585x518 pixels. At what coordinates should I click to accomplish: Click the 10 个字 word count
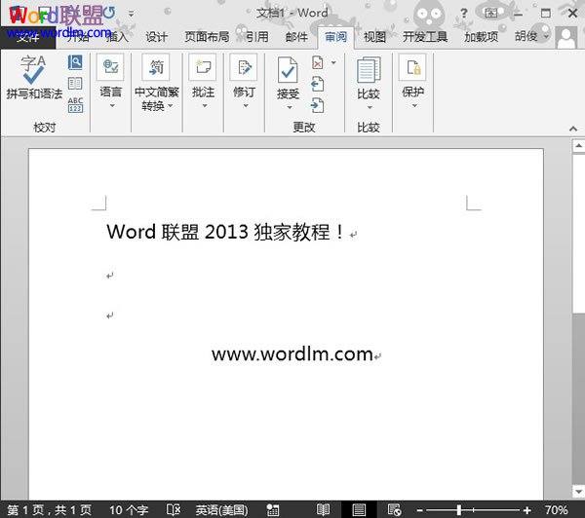click(x=129, y=510)
